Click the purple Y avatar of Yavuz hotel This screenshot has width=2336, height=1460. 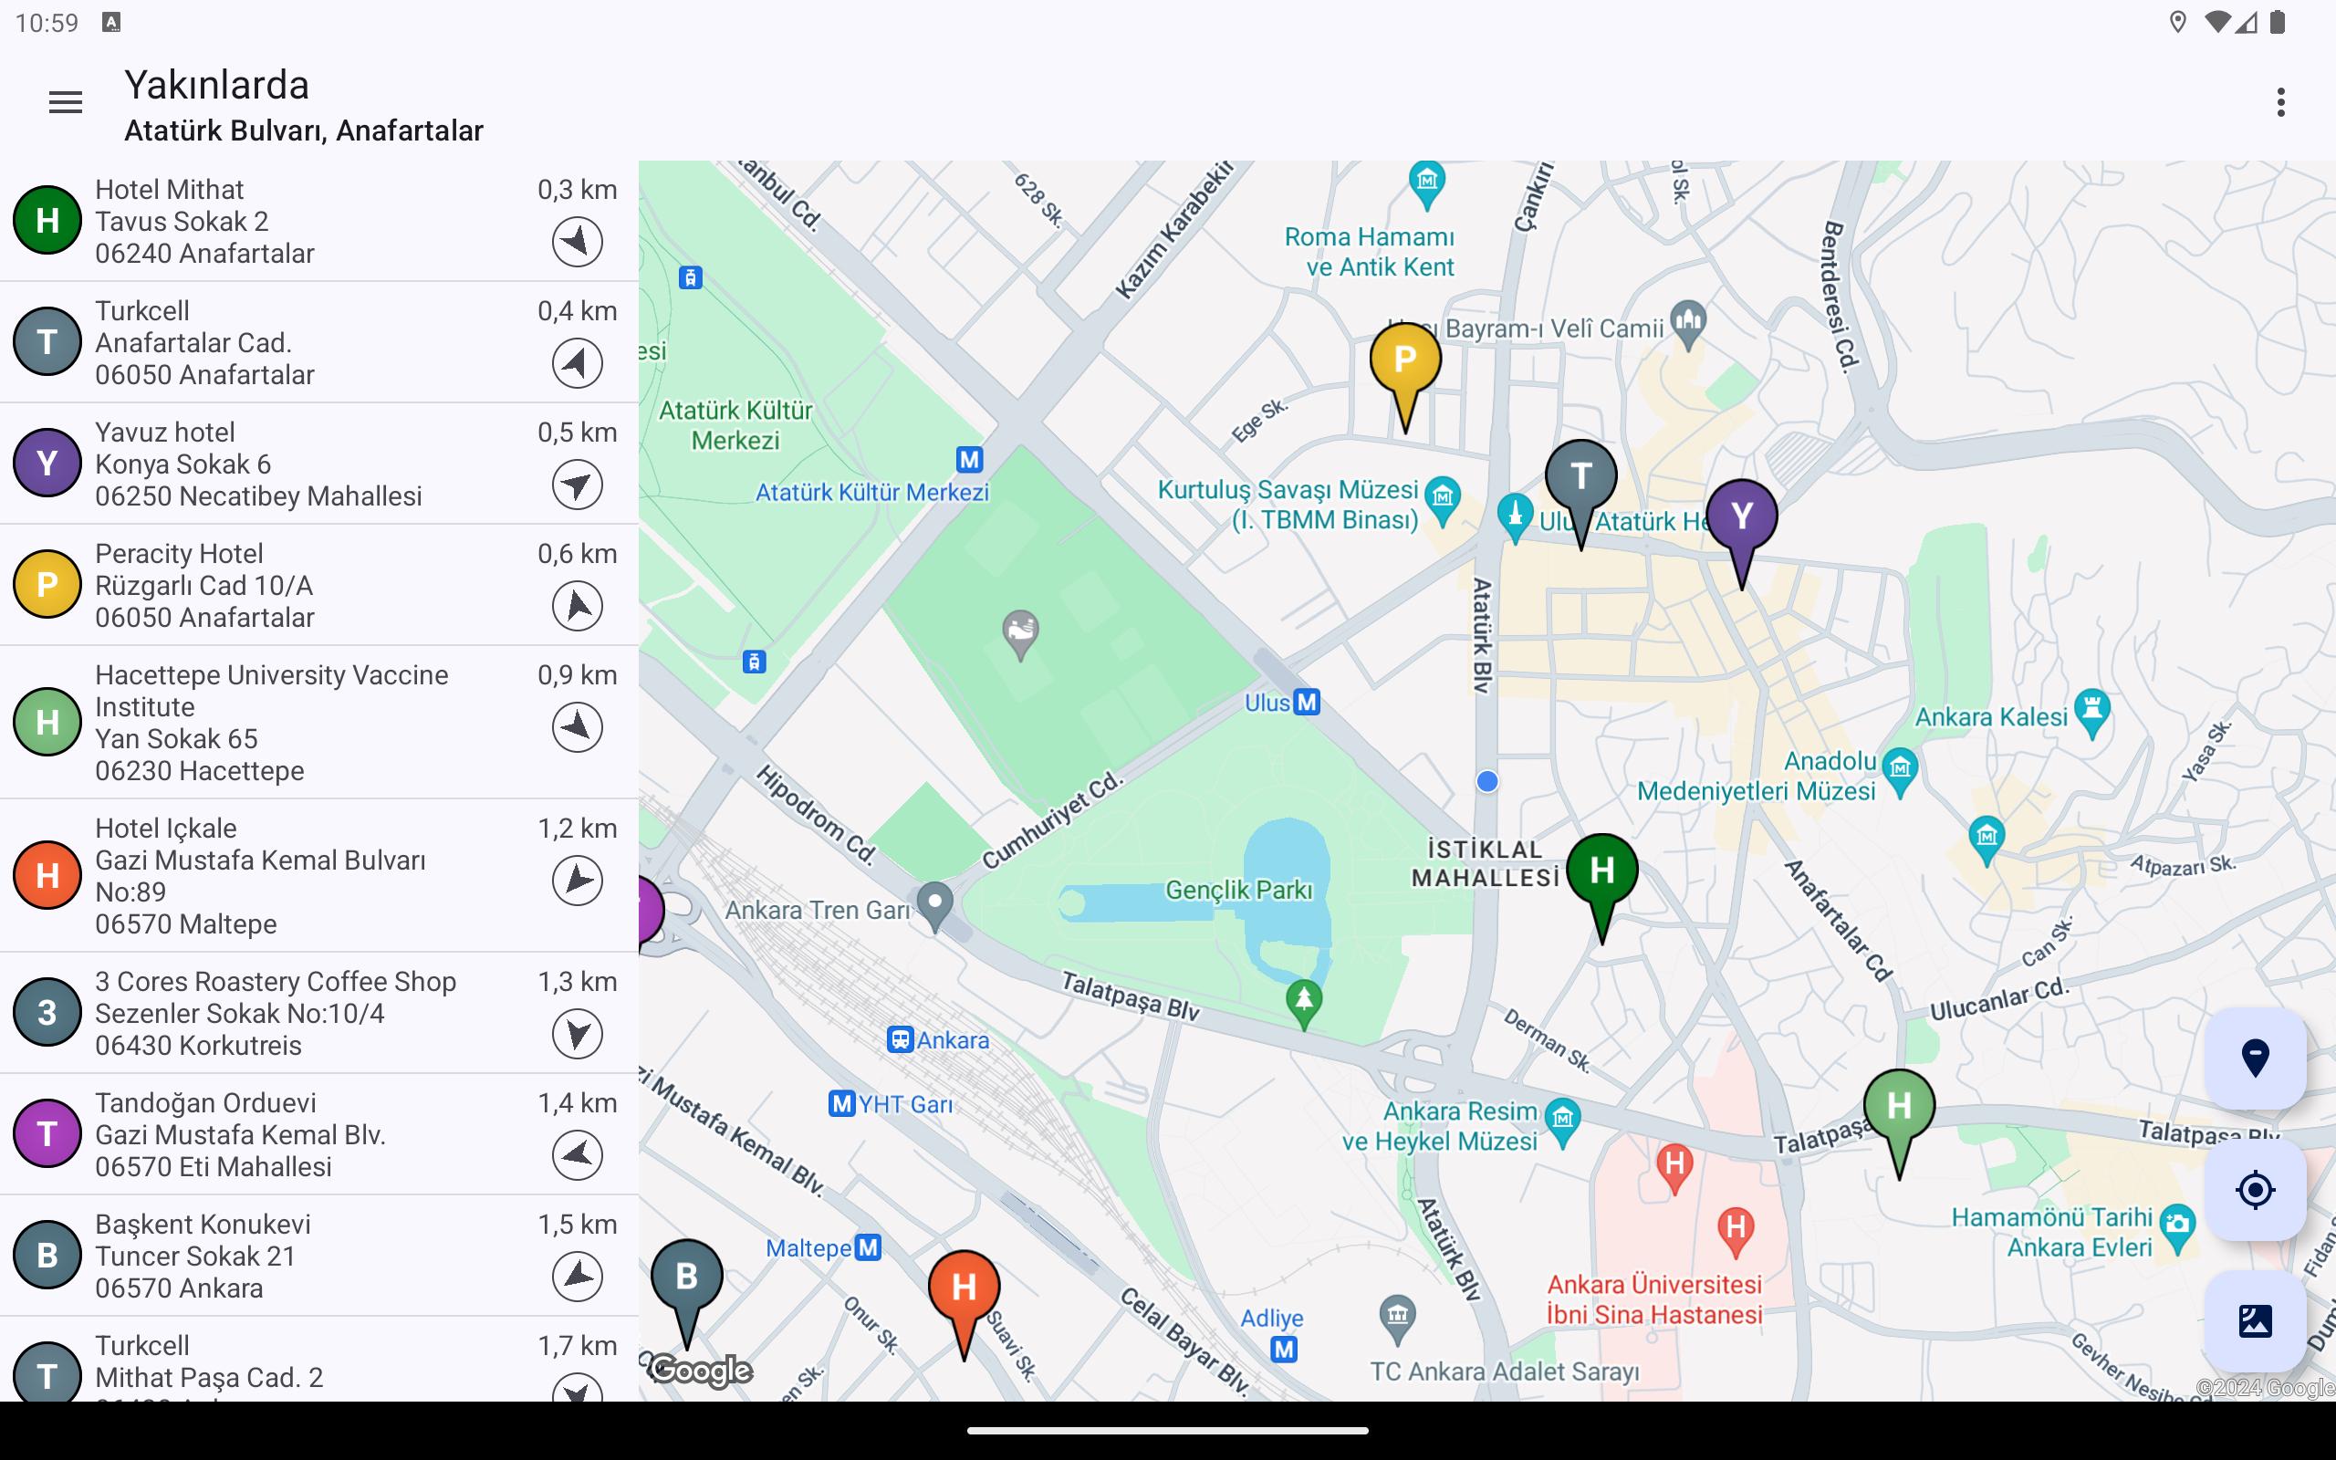pyautogui.click(x=47, y=464)
